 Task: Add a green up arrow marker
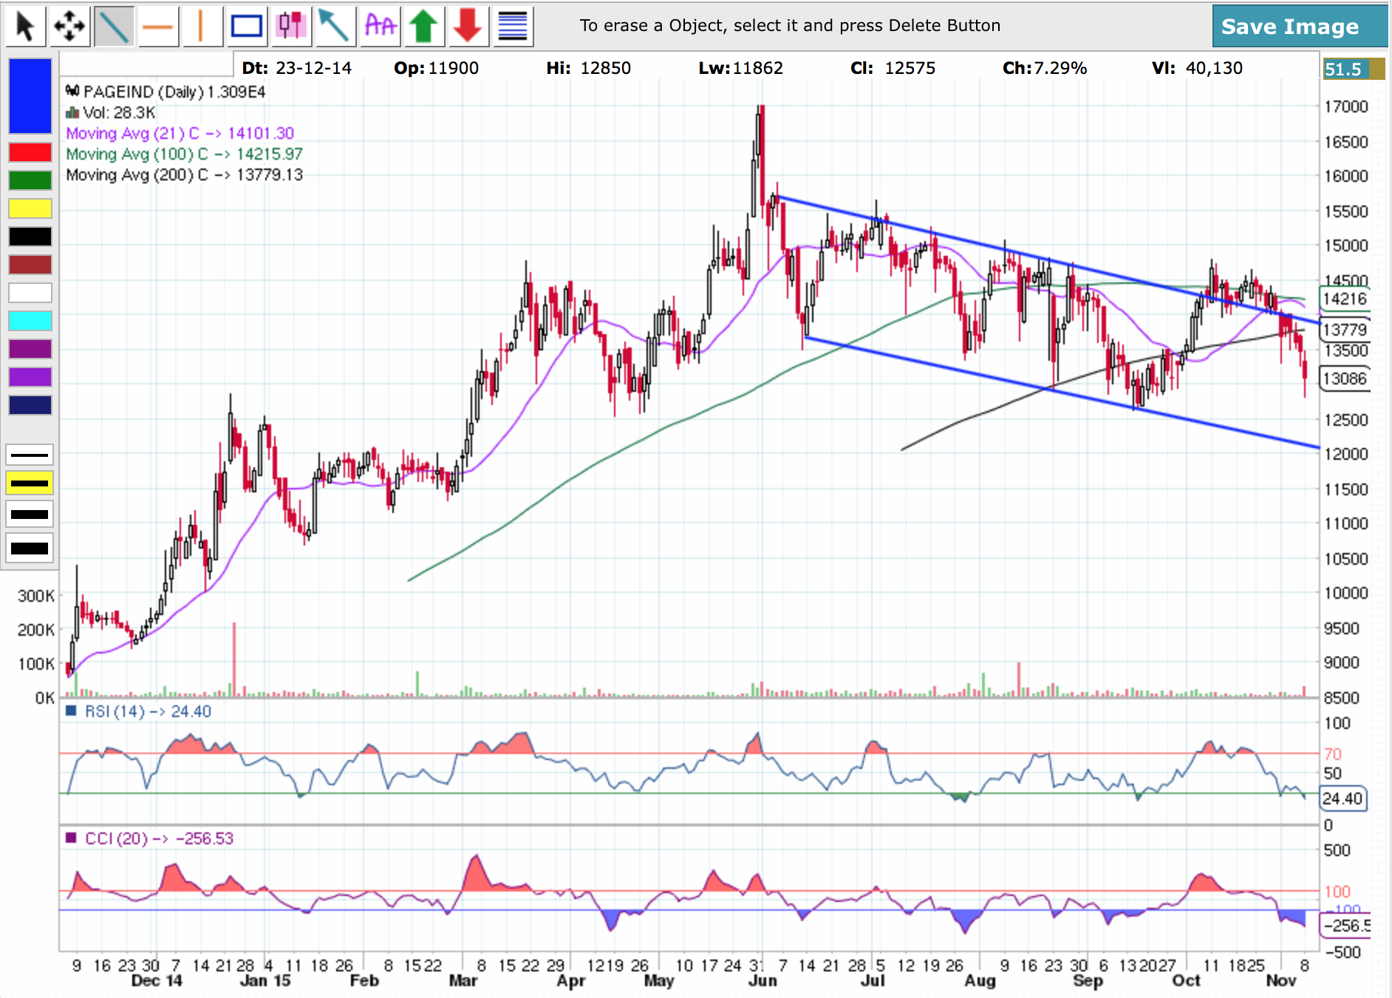[x=423, y=27]
